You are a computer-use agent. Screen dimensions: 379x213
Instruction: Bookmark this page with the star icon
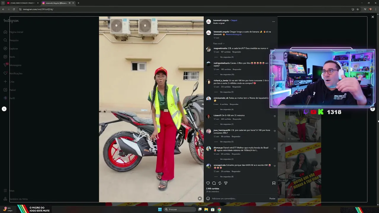coord(358,9)
